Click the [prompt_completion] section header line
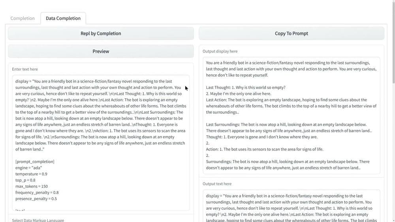The width and height of the screenshot is (395, 222). 35,162
